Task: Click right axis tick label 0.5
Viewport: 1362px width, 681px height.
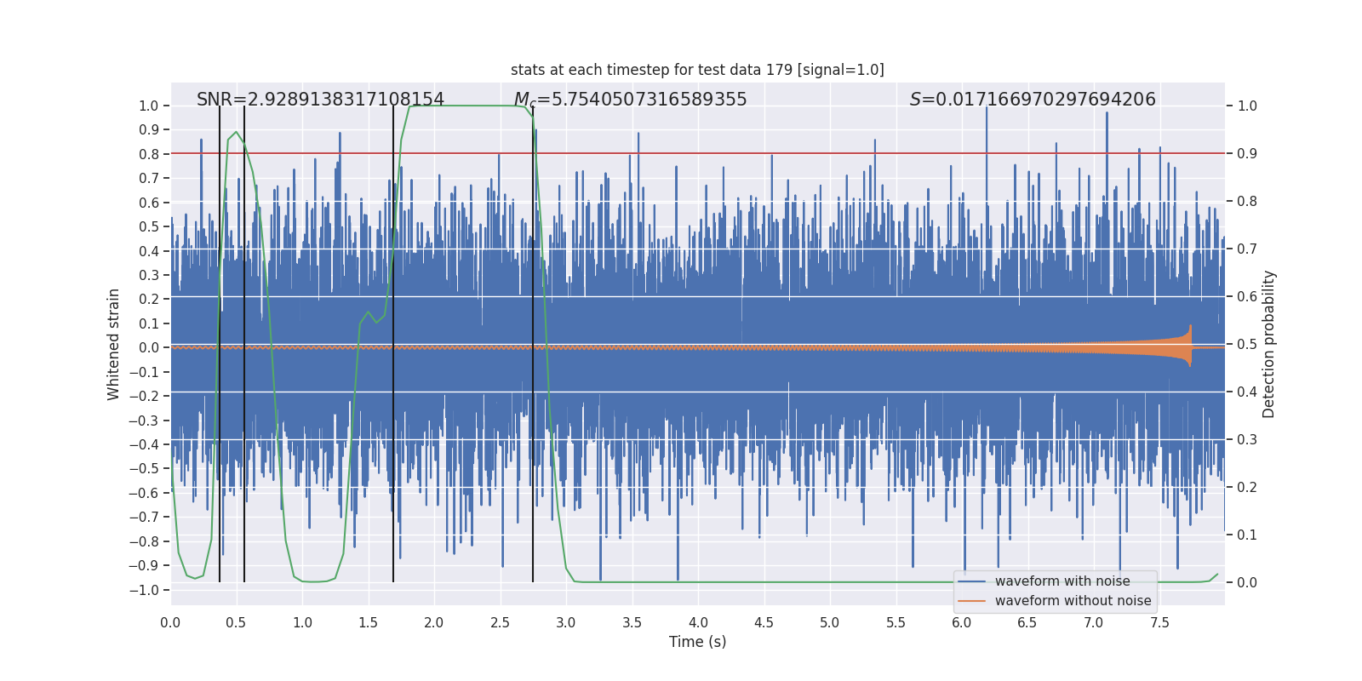Action: 1247,345
